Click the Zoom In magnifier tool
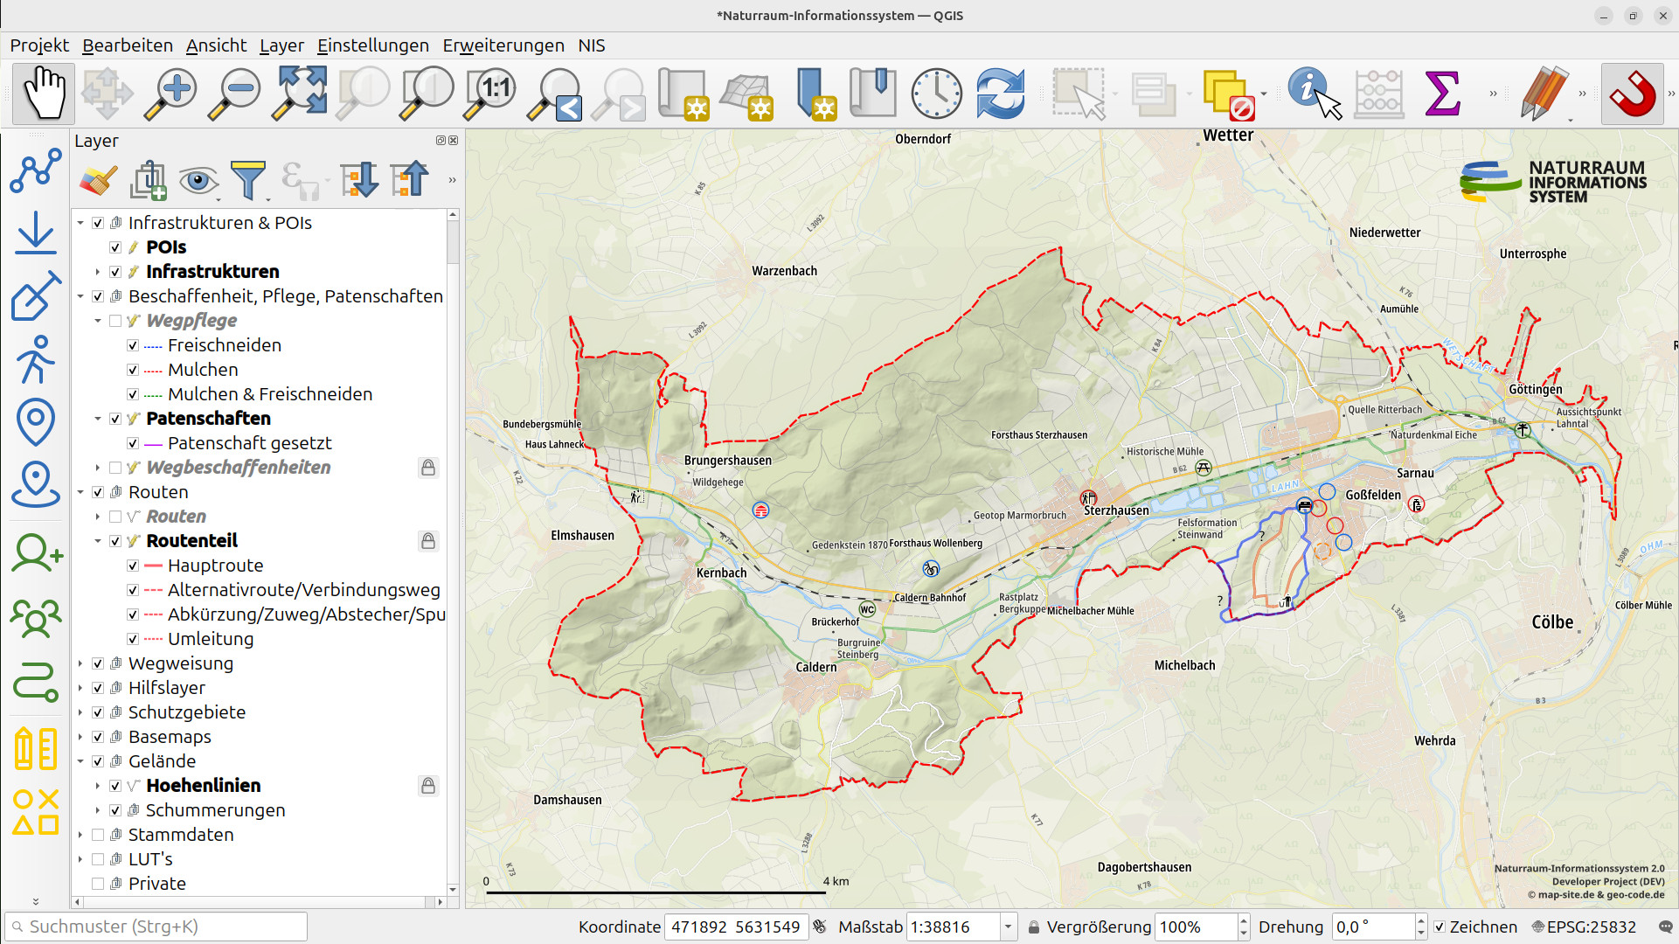1679x944 pixels. pyautogui.click(x=171, y=93)
